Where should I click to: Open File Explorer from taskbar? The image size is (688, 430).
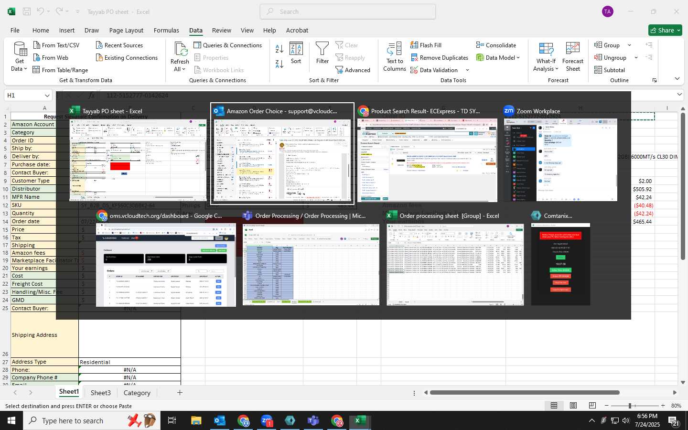pos(196,421)
